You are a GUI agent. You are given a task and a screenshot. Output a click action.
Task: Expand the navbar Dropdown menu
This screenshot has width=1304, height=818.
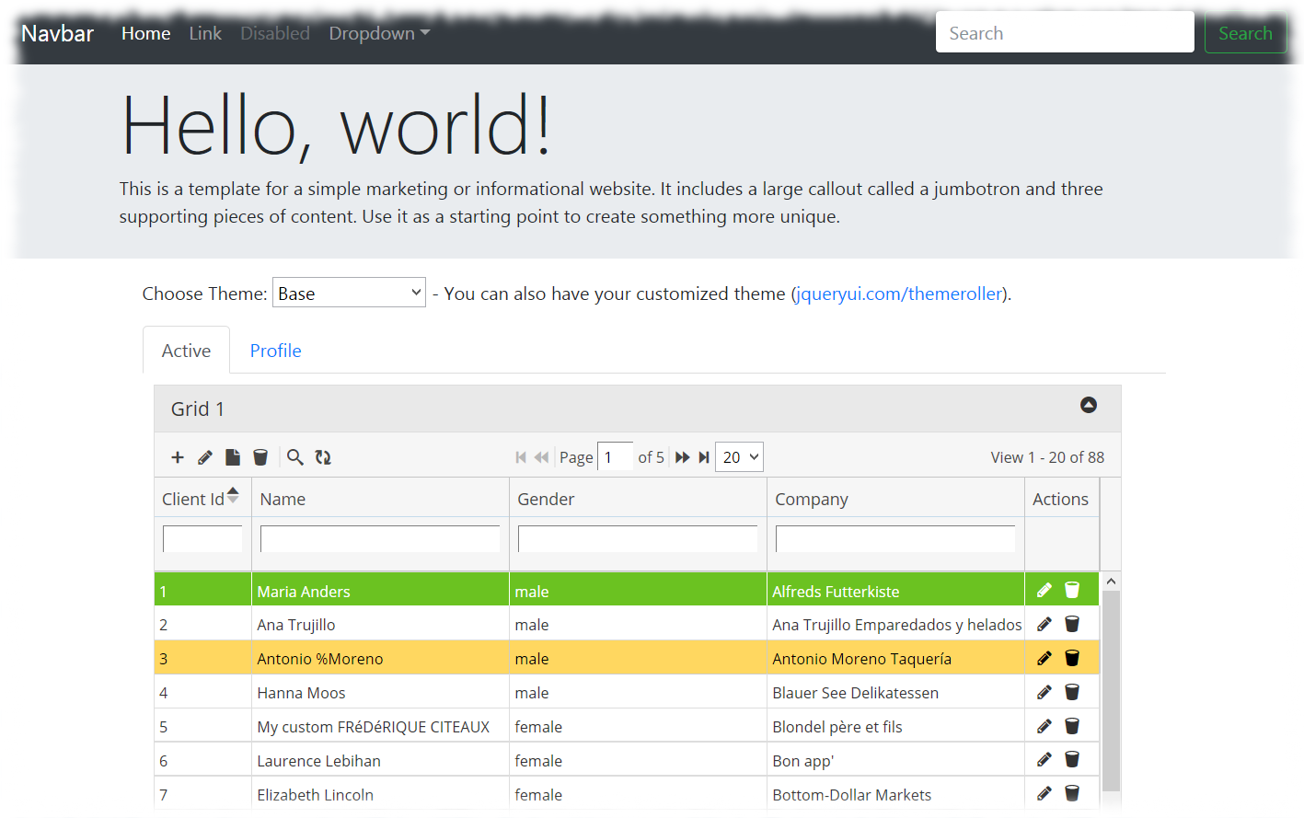pyautogui.click(x=379, y=33)
